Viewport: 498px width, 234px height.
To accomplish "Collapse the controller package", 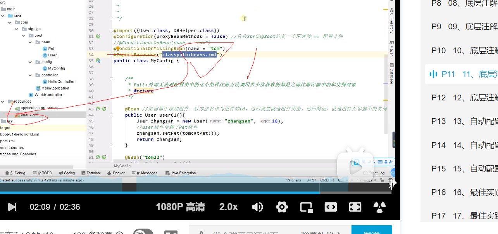I will click(31, 75).
